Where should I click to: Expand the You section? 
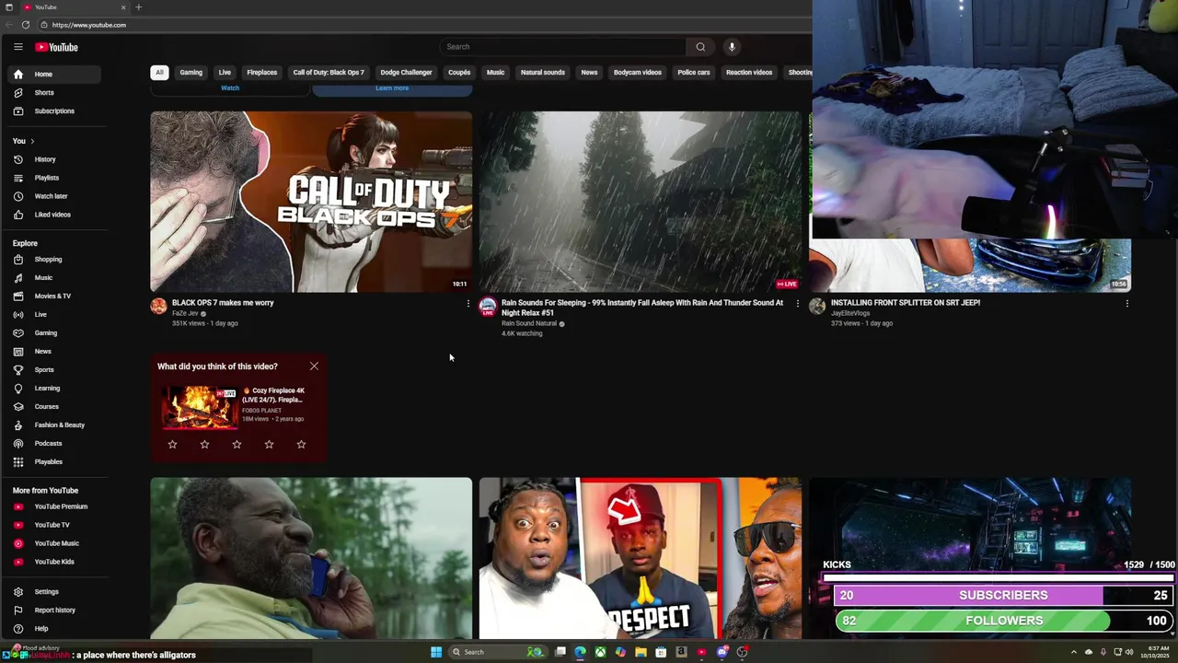point(24,141)
